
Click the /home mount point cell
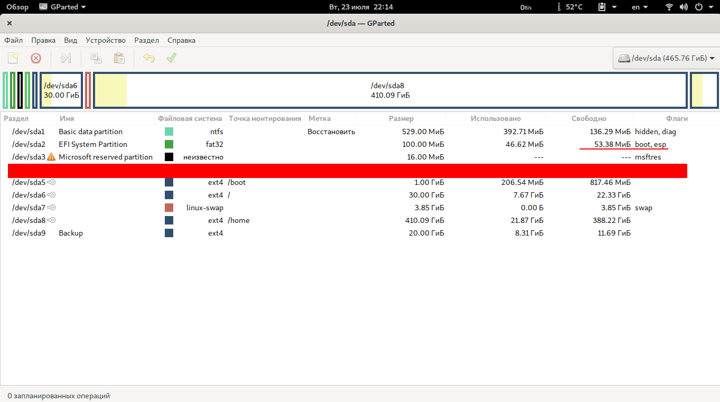[x=239, y=220]
